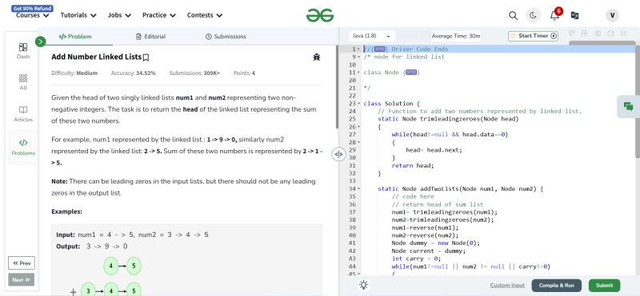Screen dimensions: 640x296
Task: Click Compile & Run
Action: (556, 286)
